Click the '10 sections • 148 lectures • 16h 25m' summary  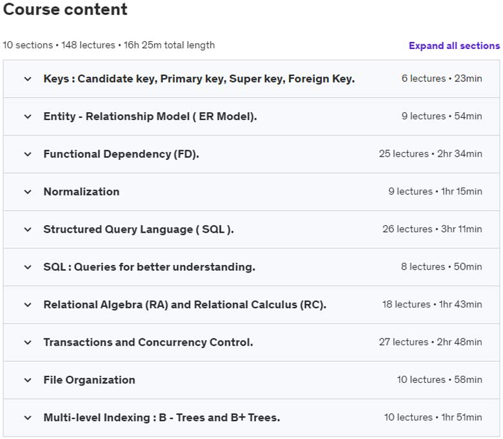pos(109,45)
